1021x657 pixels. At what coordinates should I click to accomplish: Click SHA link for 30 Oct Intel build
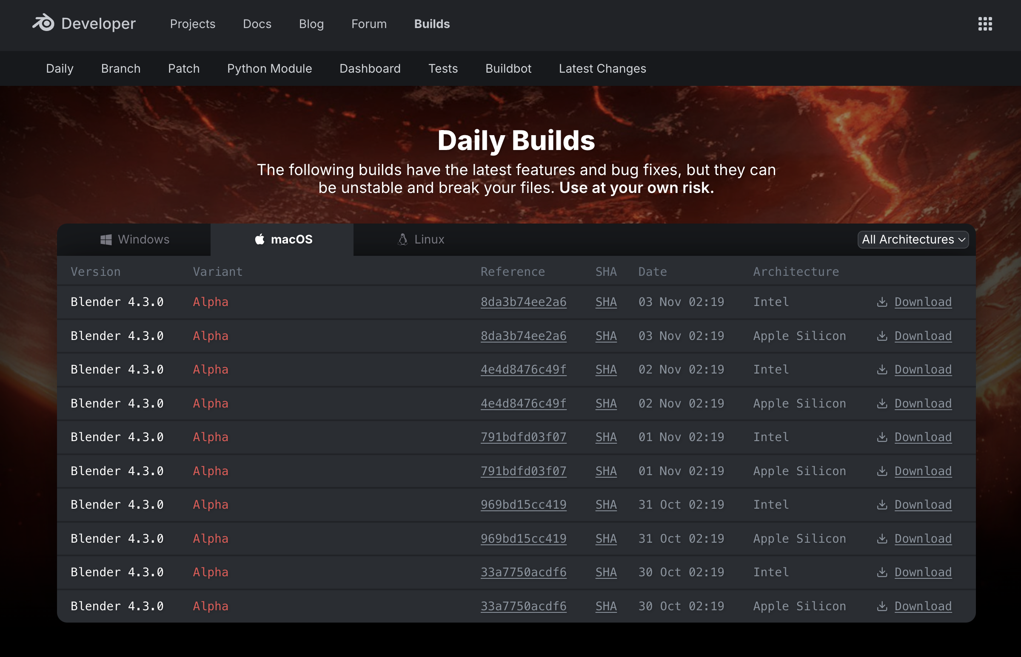pos(606,572)
